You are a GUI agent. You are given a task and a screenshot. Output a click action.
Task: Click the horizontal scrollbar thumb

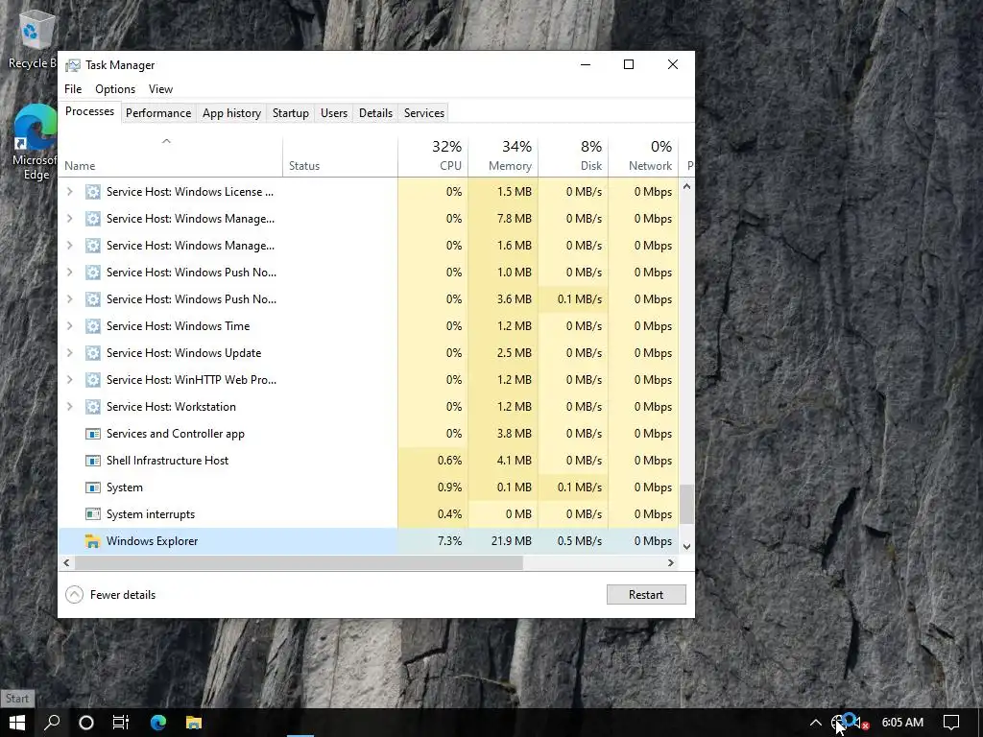(299, 562)
